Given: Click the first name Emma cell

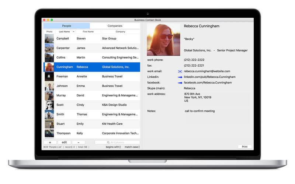Looking at the screenshot, I should 80,86.
